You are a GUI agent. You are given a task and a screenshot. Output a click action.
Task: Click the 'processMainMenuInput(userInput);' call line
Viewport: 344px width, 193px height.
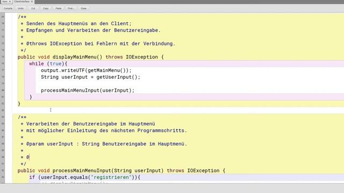pyautogui.click(x=88, y=91)
